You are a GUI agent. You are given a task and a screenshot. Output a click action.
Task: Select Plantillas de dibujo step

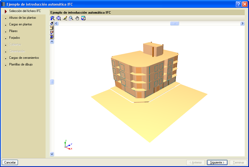21,64
